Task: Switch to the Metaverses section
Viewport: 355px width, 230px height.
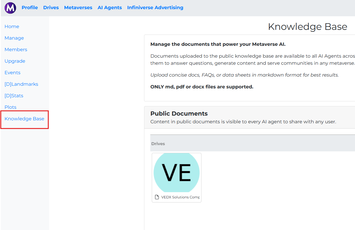Action: pos(78,7)
